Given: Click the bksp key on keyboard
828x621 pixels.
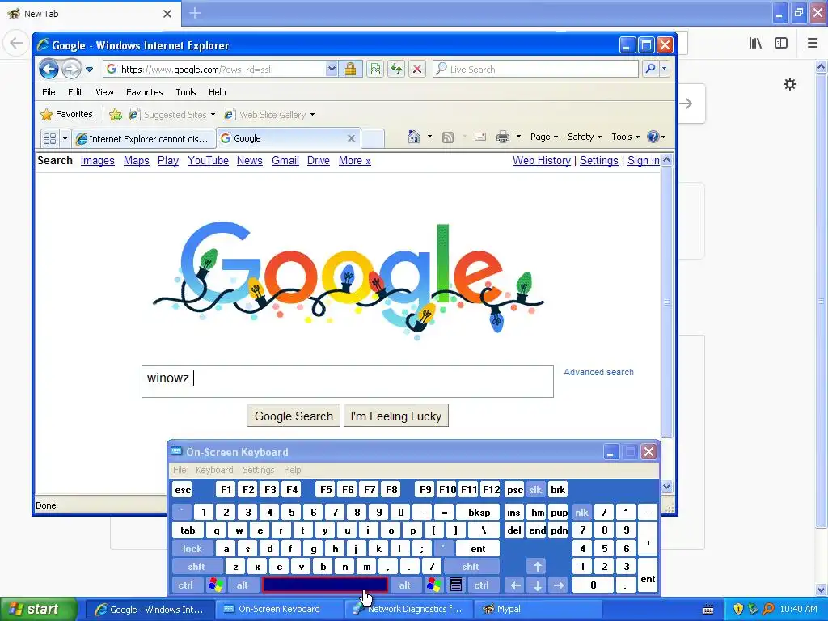Looking at the screenshot, I should pyautogui.click(x=479, y=512).
